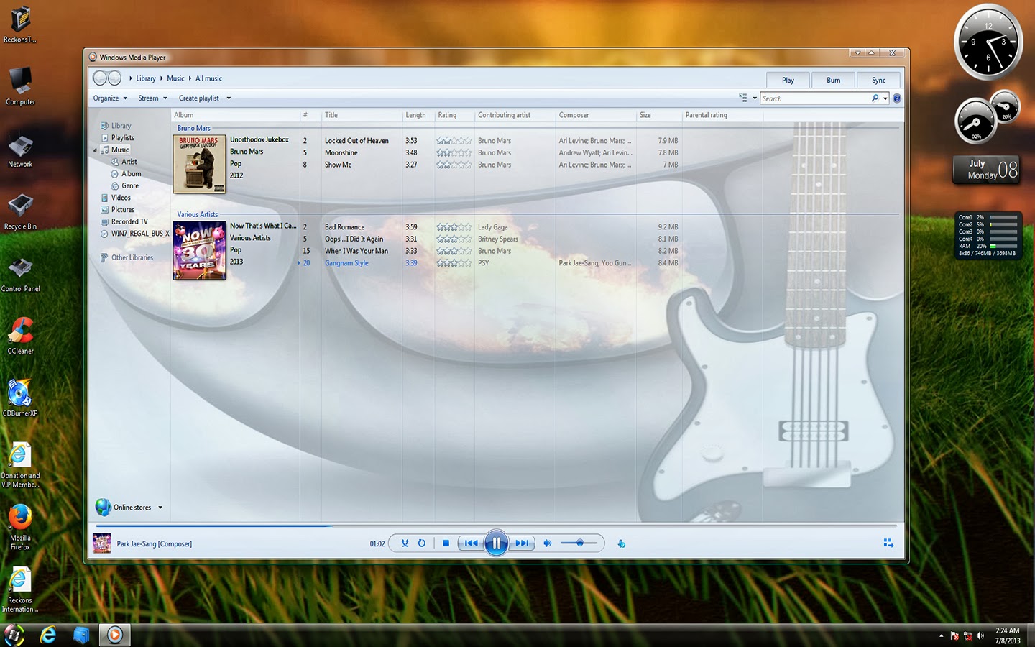Select the song Locked Out of Heaven

pyautogui.click(x=356, y=141)
